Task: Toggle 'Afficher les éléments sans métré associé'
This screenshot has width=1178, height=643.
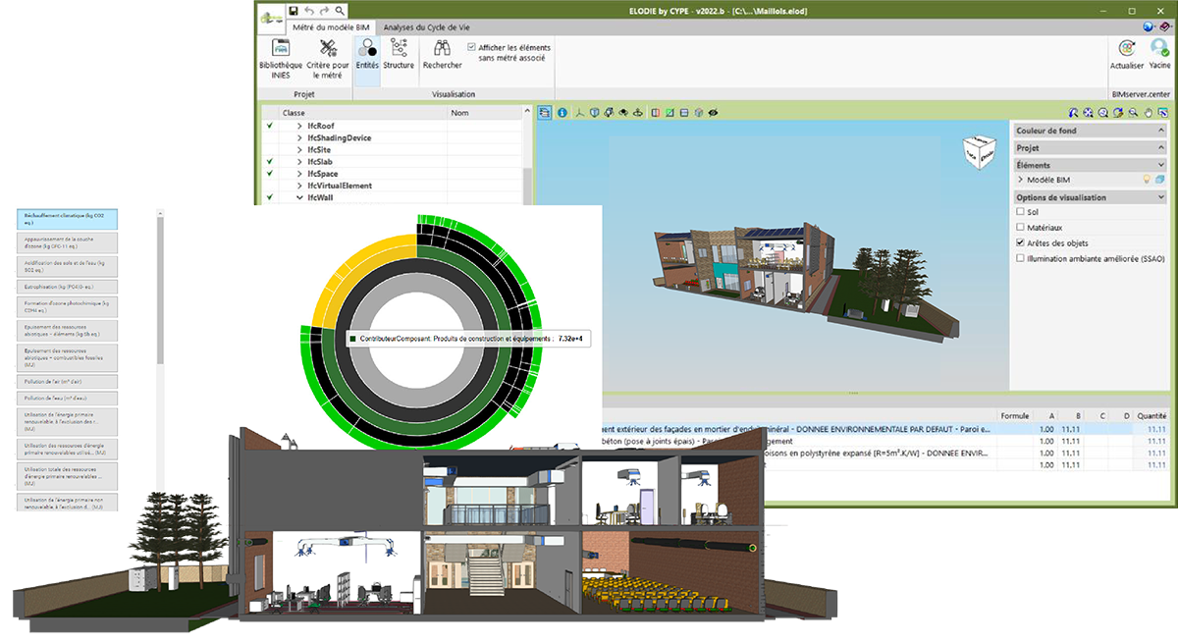Action: [473, 47]
